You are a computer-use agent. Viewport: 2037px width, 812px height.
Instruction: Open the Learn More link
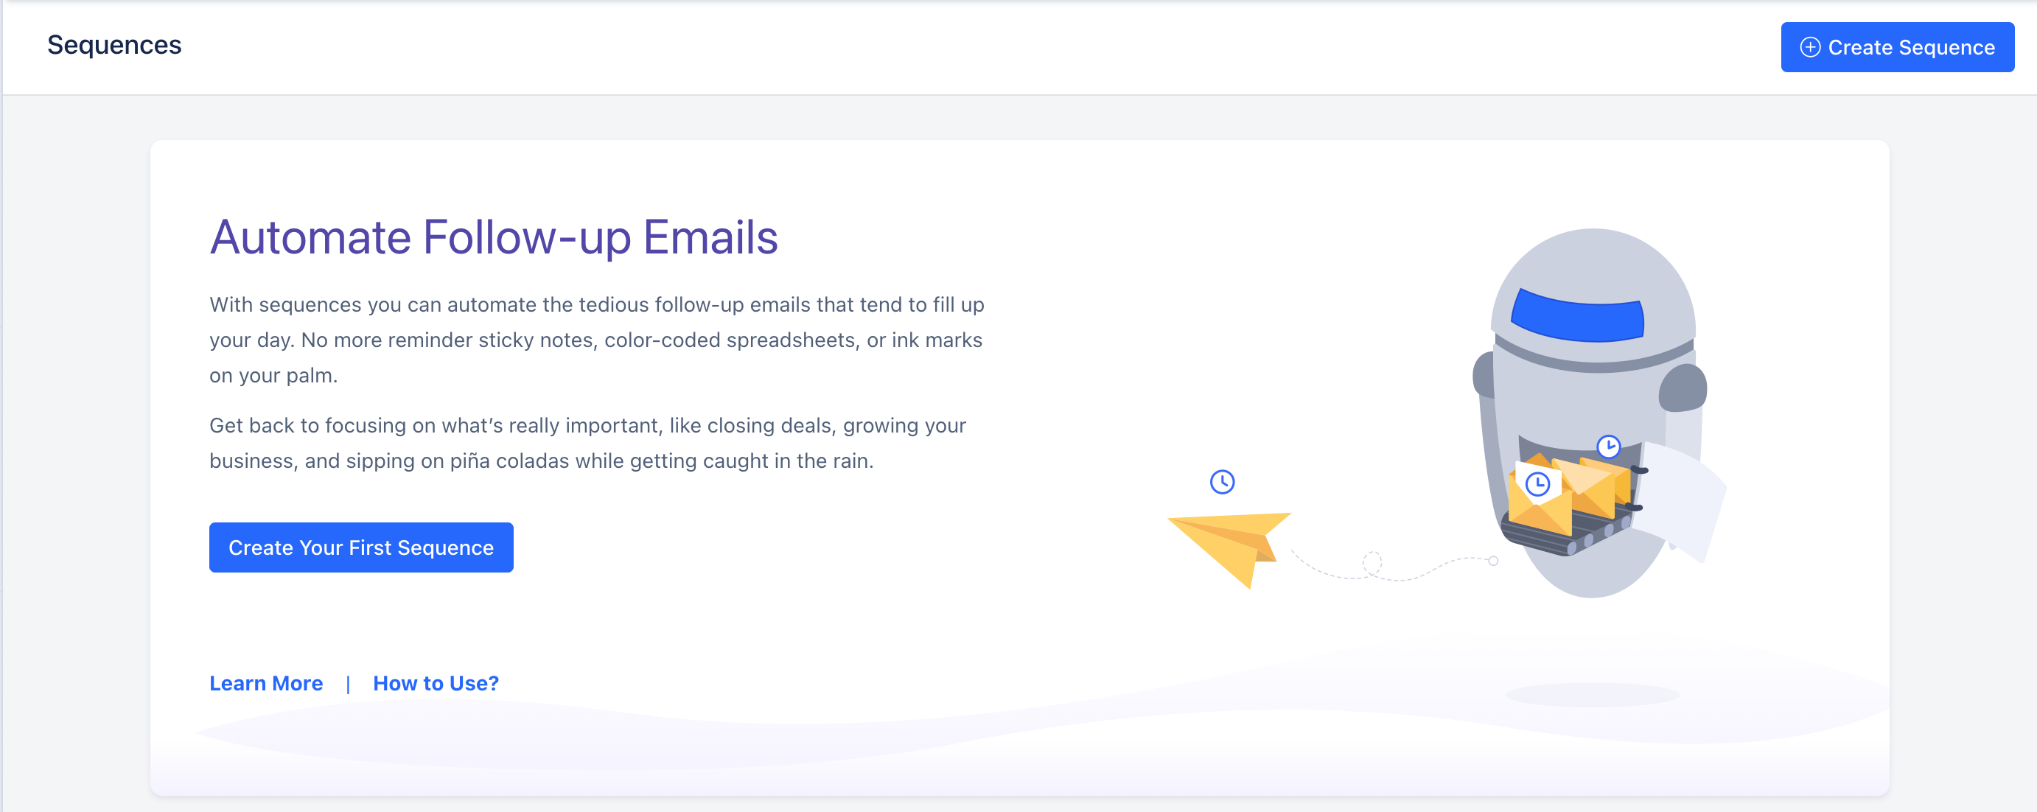click(x=266, y=683)
